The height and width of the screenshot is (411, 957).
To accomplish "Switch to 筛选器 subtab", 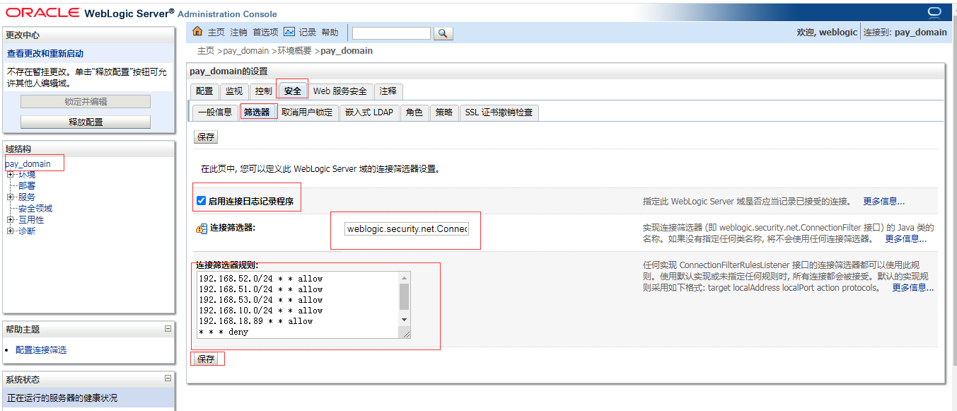I will pos(257,112).
